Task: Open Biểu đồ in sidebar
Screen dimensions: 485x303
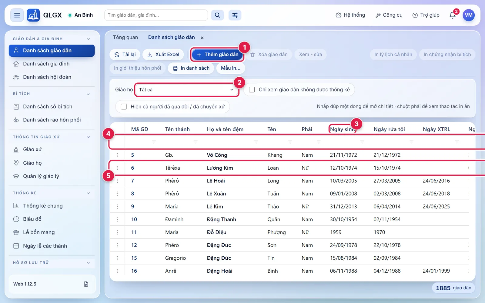Action: pyautogui.click(x=52, y=219)
